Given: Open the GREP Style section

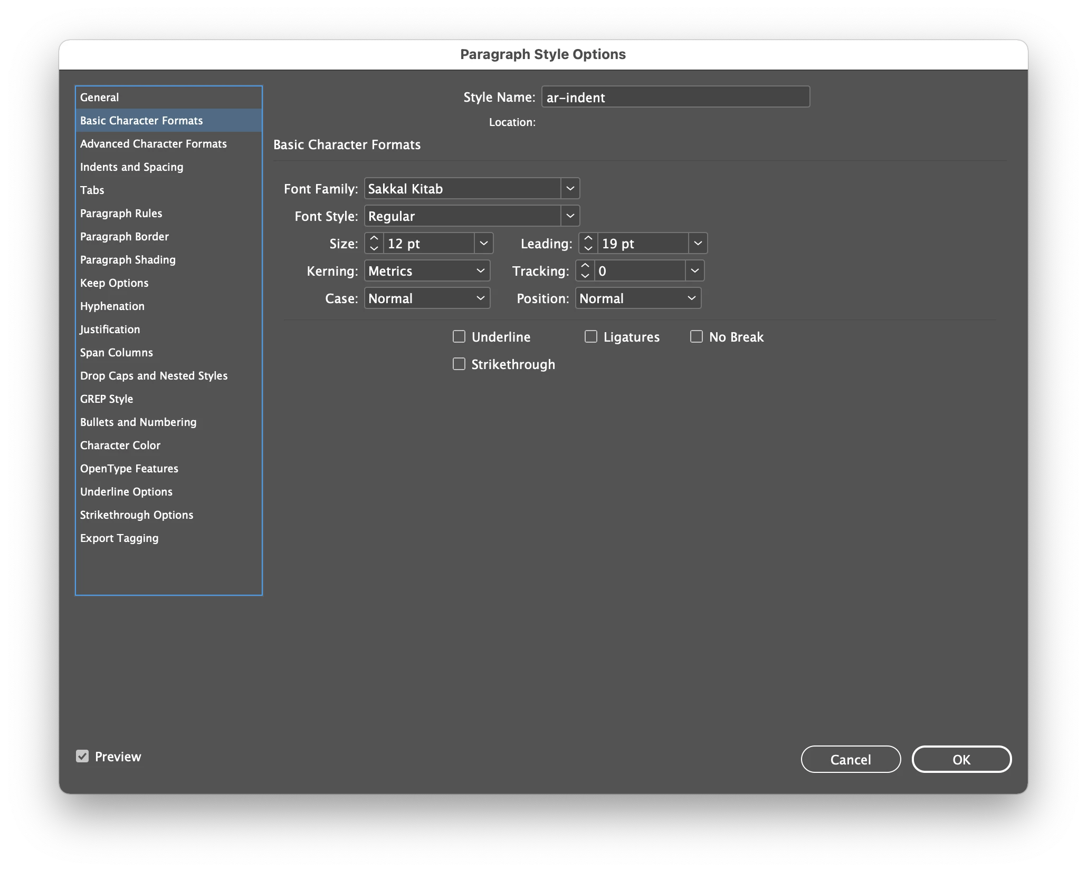Looking at the screenshot, I should click(107, 399).
